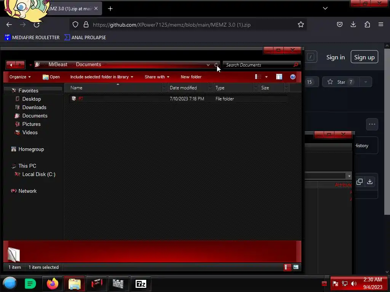The height and width of the screenshot is (292, 390).
Task: Open the Share with menu
Action: 157,77
